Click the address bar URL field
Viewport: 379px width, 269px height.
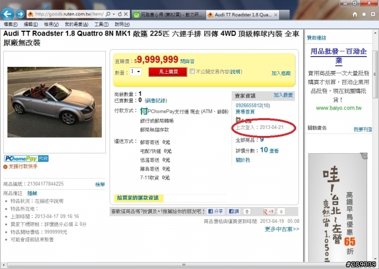tap(69, 14)
